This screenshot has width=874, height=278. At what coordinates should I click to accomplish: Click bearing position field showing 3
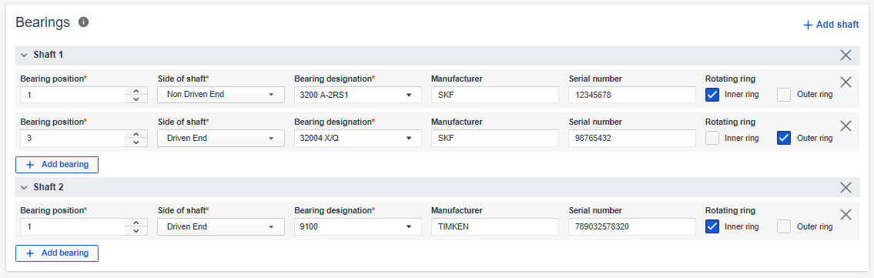(73, 138)
